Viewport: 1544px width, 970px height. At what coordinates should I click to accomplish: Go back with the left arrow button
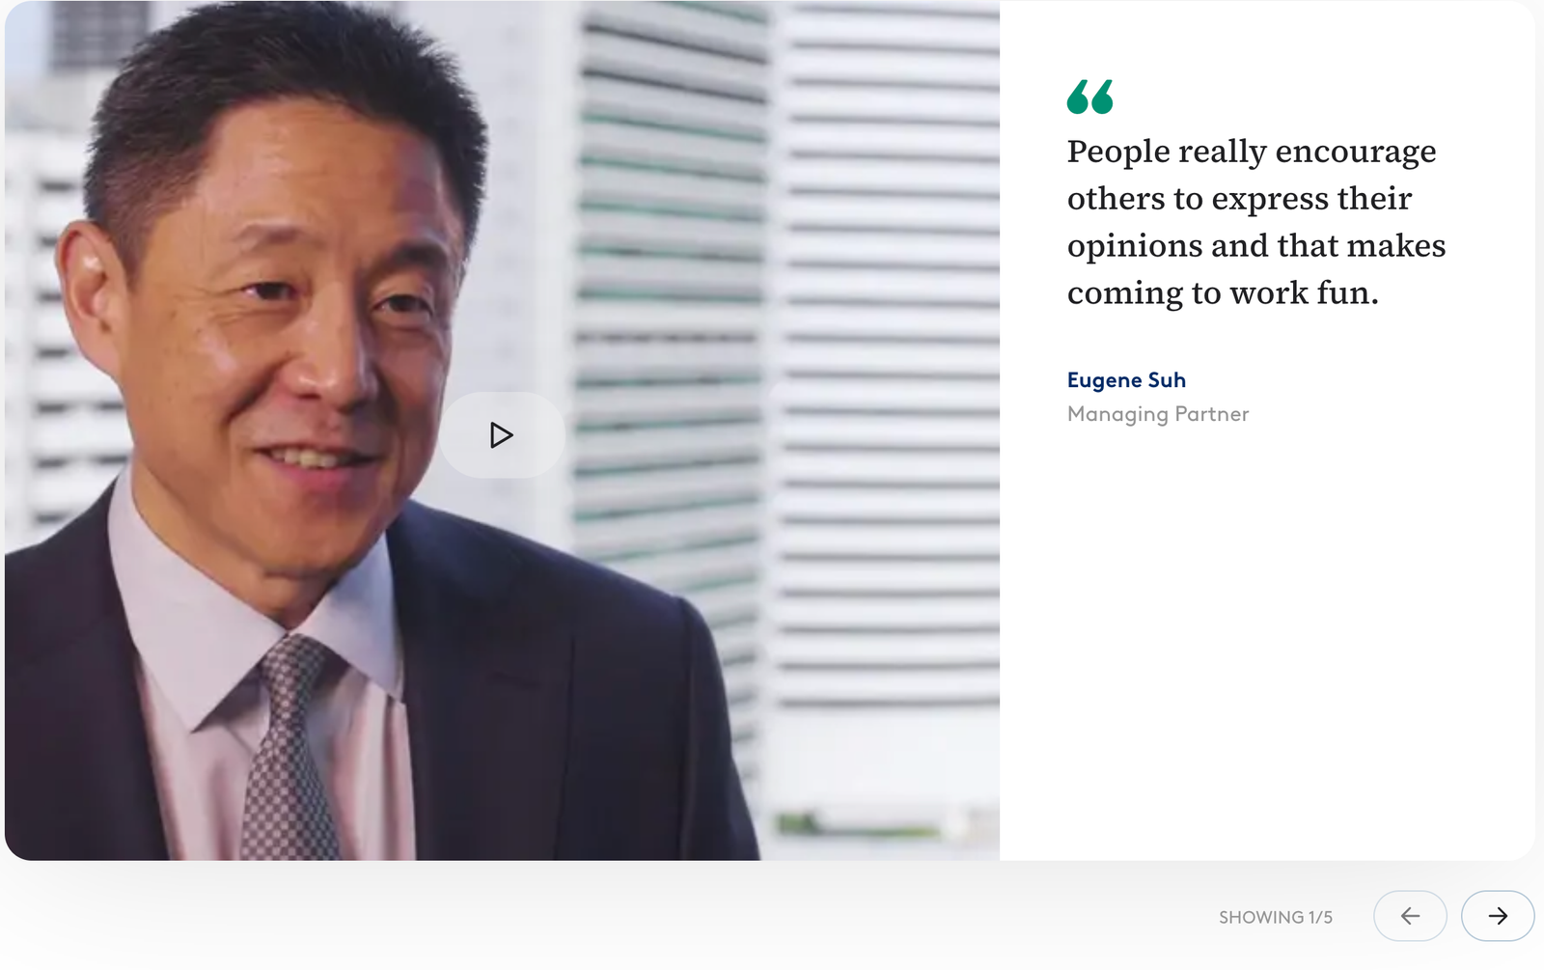click(x=1410, y=916)
